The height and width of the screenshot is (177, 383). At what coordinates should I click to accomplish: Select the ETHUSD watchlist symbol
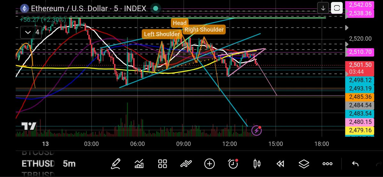click(38, 164)
